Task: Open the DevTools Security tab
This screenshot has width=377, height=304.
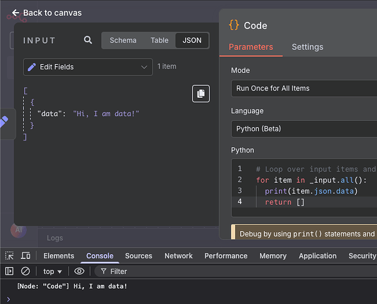Action: click(x=362, y=256)
